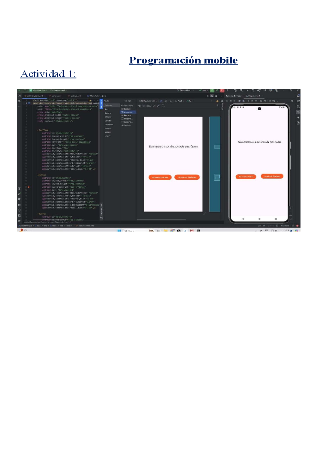Click the green Run app button
Screen dimensions: 324x458
tap(212, 90)
